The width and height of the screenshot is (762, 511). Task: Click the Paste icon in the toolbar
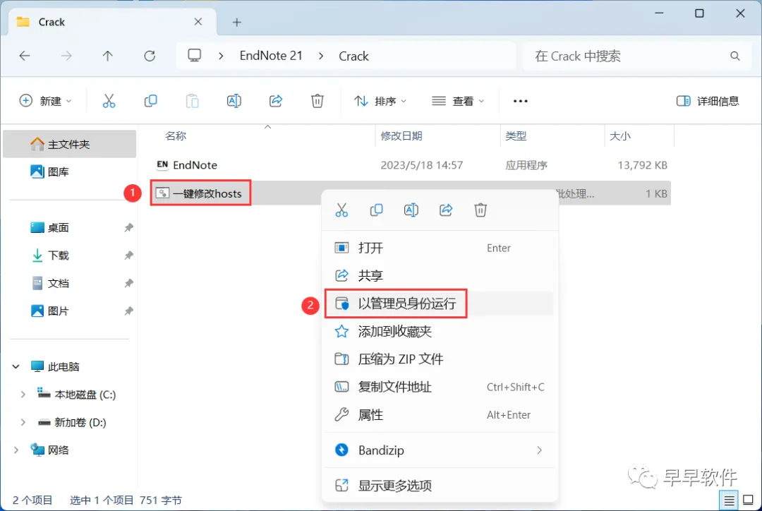[x=193, y=101]
